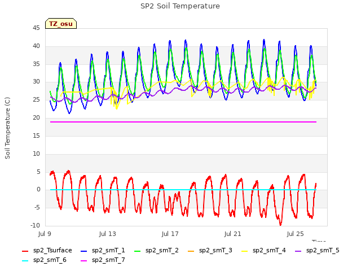Click the 45 y-axis tick label
This screenshot has width=361, height=271.
click(x=36, y=28)
